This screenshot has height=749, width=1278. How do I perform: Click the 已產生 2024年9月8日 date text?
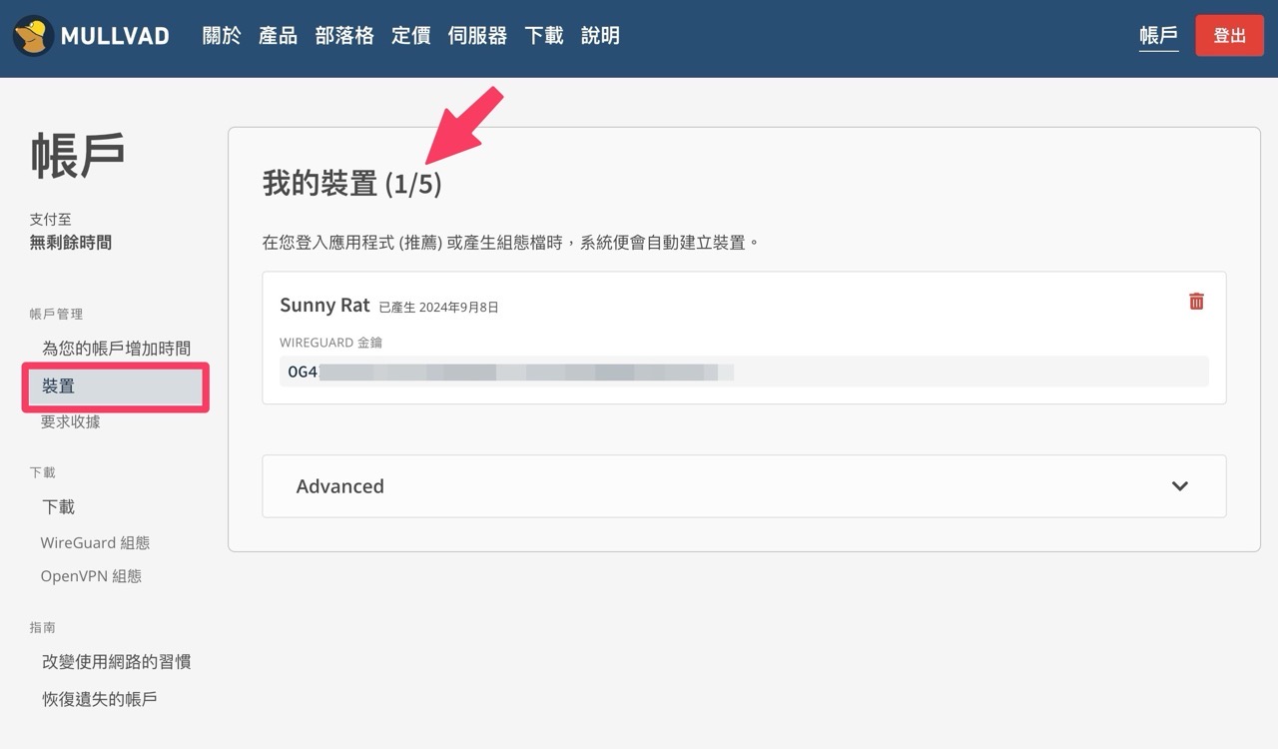(438, 308)
